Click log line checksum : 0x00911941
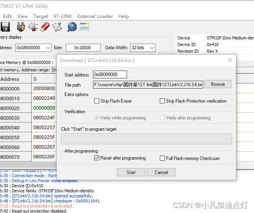This screenshot has height=213, width=254. point(50,201)
